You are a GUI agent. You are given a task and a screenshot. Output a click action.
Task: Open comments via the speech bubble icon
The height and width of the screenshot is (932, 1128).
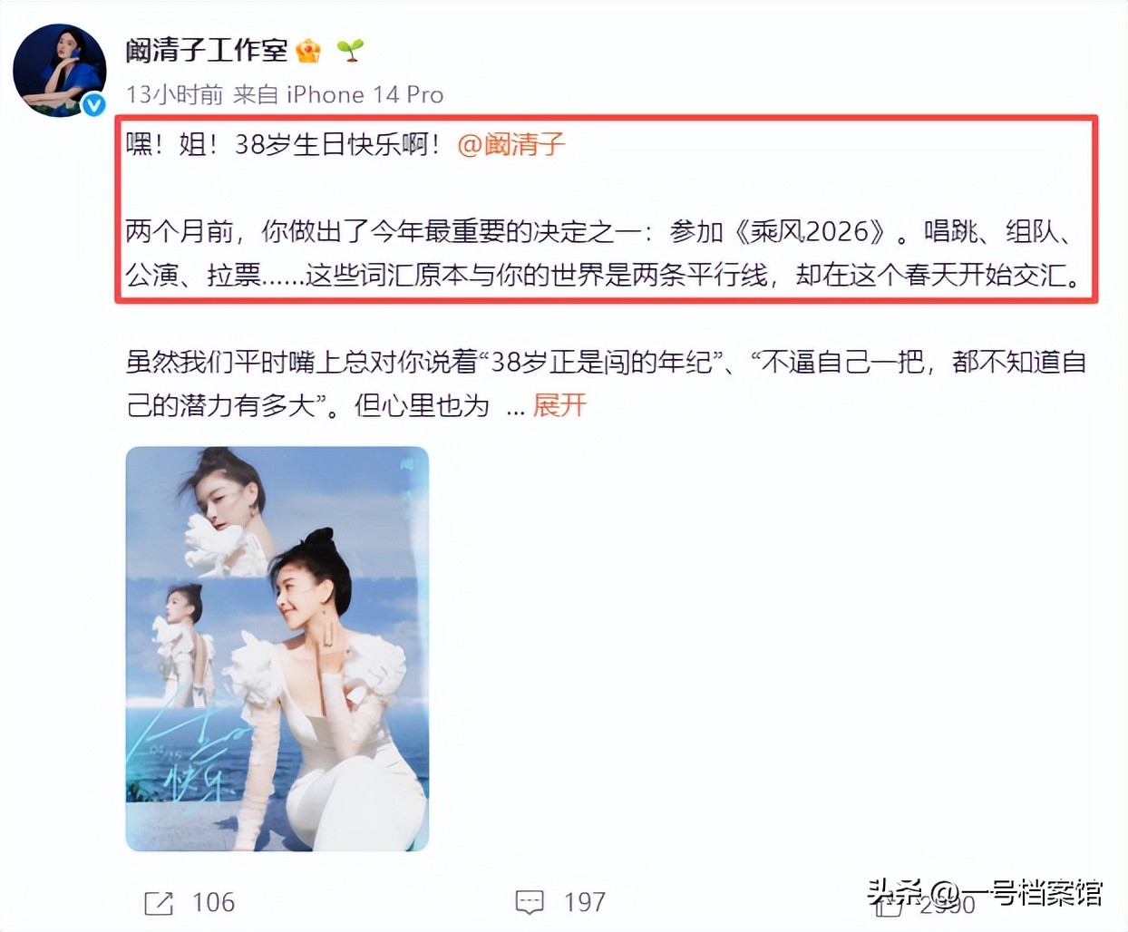pos(530,902)
